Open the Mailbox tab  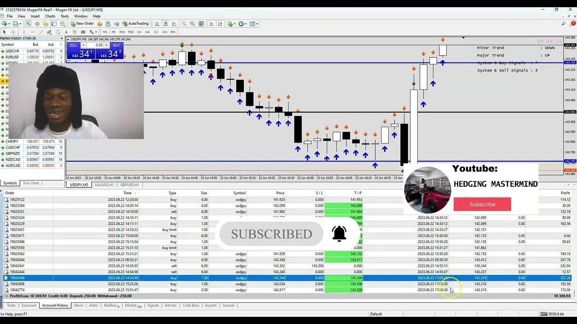click(x=111, y=306)
